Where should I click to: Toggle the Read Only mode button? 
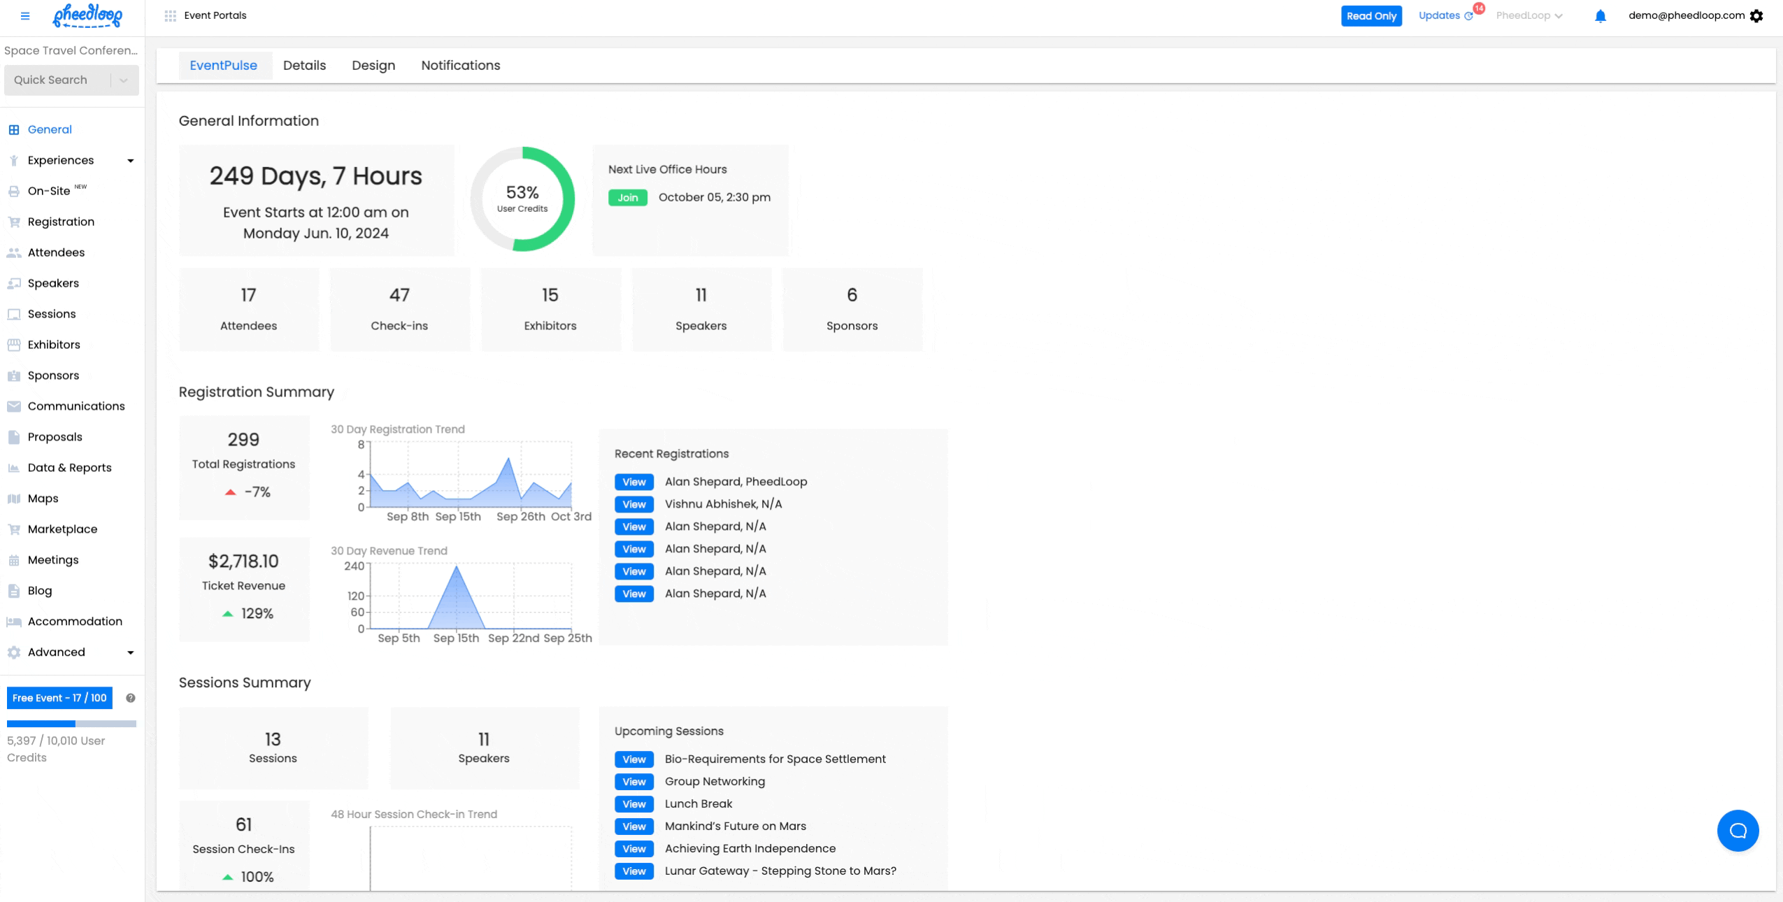tap(1370, 16)
